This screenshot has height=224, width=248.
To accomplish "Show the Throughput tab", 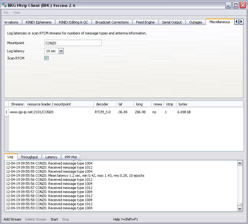I will click(29, 157).
